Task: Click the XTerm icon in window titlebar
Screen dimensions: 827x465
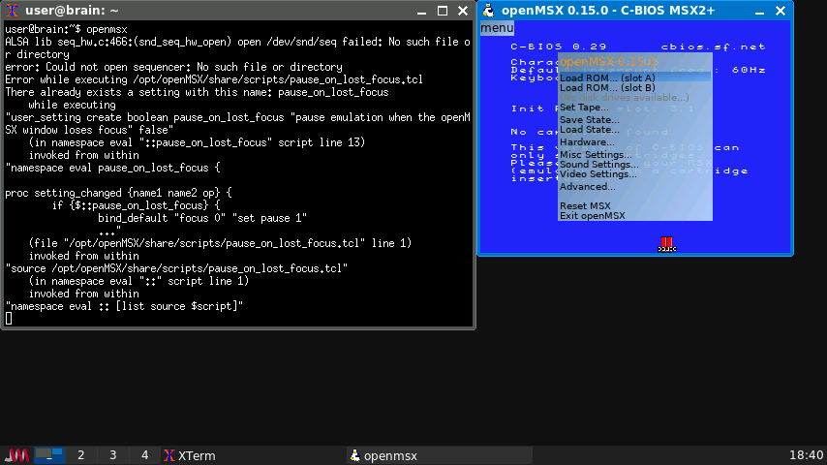Action: (x=13, y=11)
